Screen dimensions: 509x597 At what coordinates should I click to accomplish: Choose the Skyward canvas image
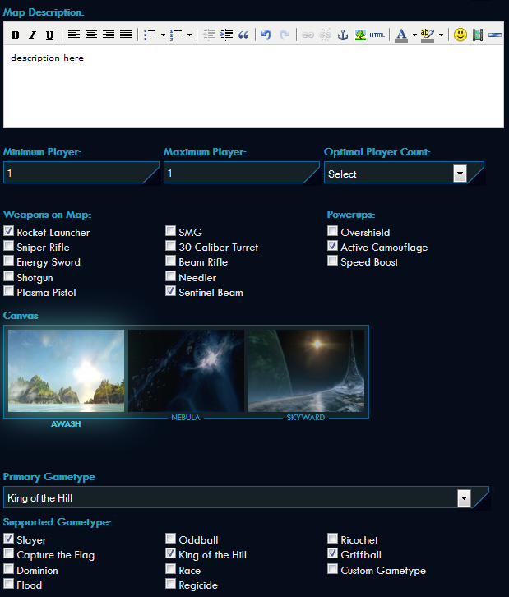[x=306, y=371]
